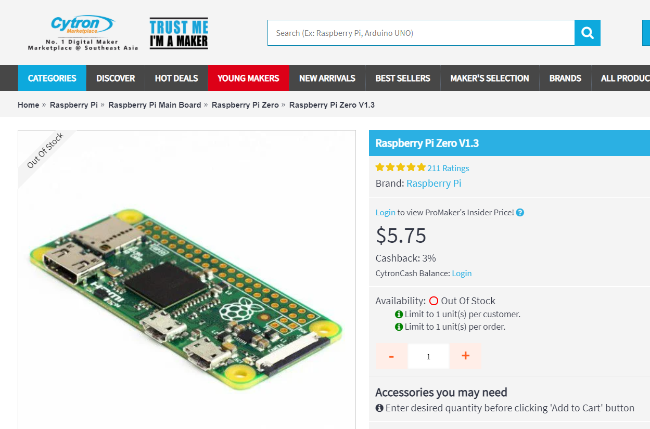Open the Categories menu
Screen dimensions: 650x429
[52, 78]
